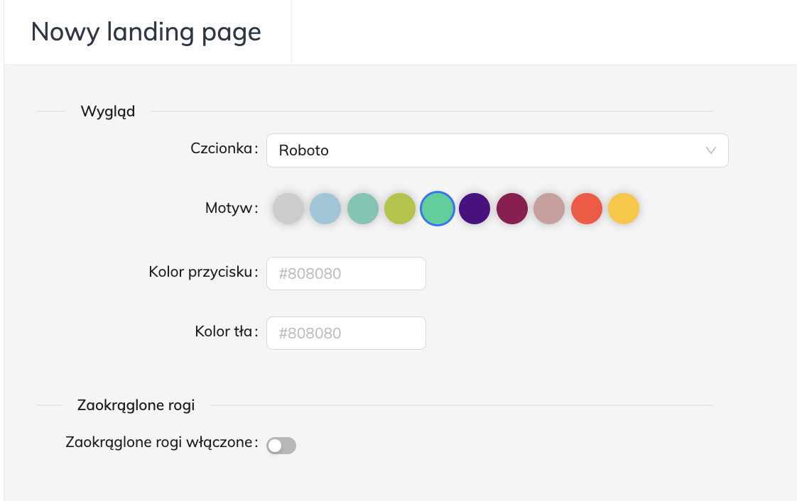Click the Zaokrąglone rogi włączone label
This screenshot has width=797, height=501.
pos(159,442)
